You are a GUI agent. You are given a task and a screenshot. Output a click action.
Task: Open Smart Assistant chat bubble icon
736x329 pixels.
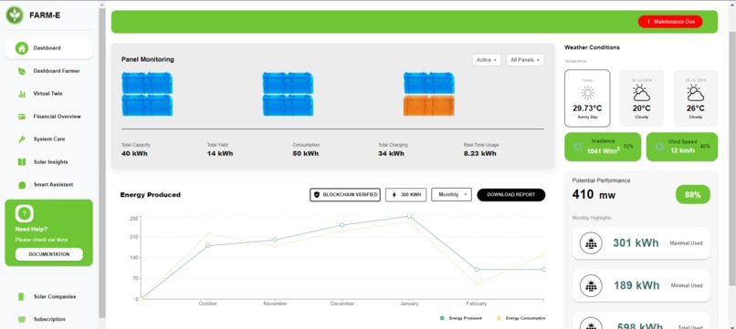pyautogui.click(x=22, y=185)
